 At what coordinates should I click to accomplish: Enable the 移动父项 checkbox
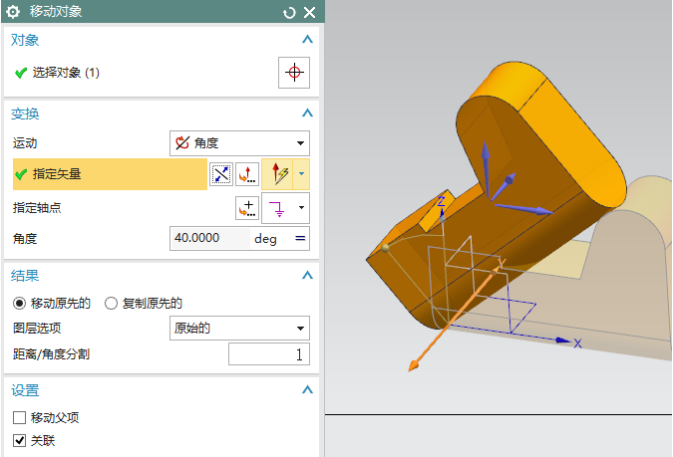point(19,417)
